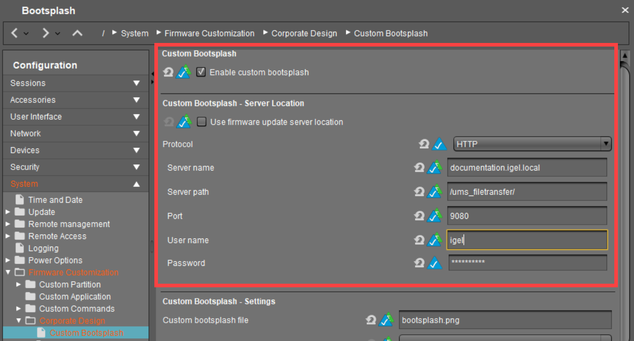This screenshot has height=341, width=634.
Task: Click reset icon beside User name
Action: 419,240
